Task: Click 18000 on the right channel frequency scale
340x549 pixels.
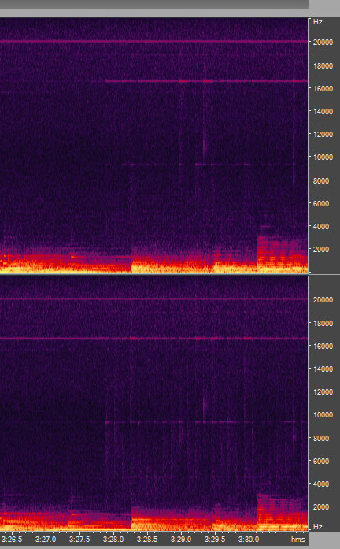Action: click(323, 323)
